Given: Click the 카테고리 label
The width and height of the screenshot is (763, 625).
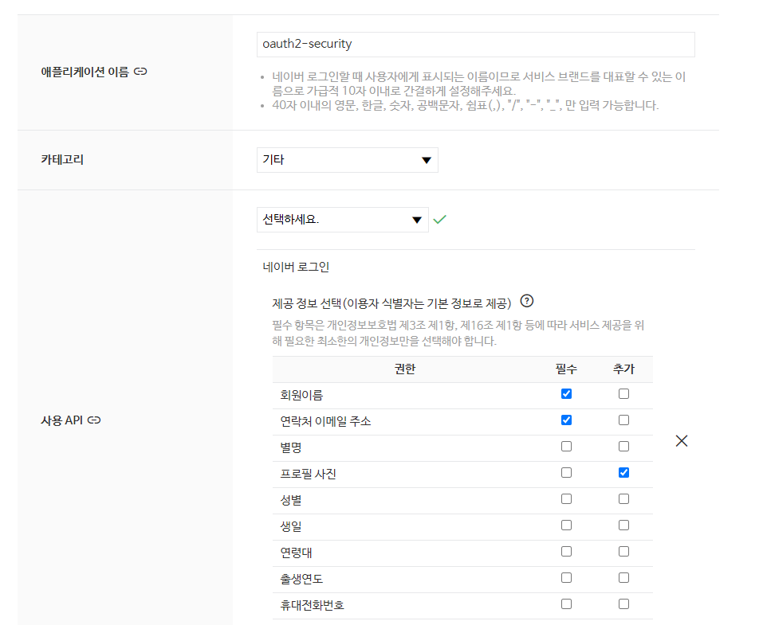Looking at the screenshot, I should [62, 159].
